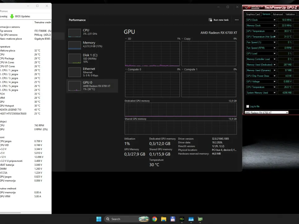Open Google Chrome from the taskbar
This screenshot has height=224, width=299.
click(x=154, y=219)
